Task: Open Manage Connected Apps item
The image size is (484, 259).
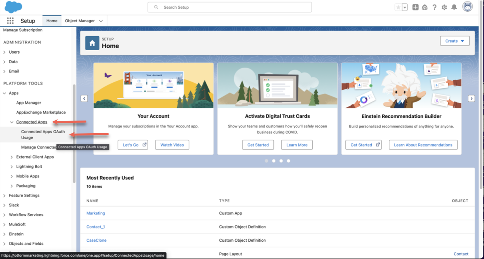Action: coord(39,147)
